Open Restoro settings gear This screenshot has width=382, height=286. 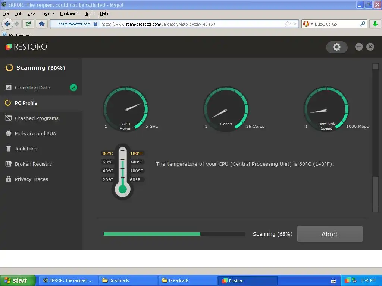point(337,47)
